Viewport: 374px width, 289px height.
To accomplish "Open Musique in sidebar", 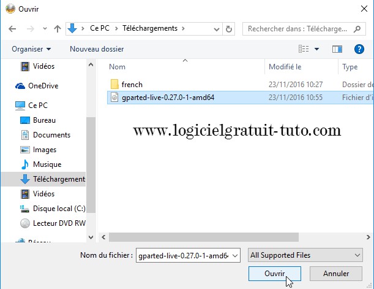I will (x=41, y=164).
